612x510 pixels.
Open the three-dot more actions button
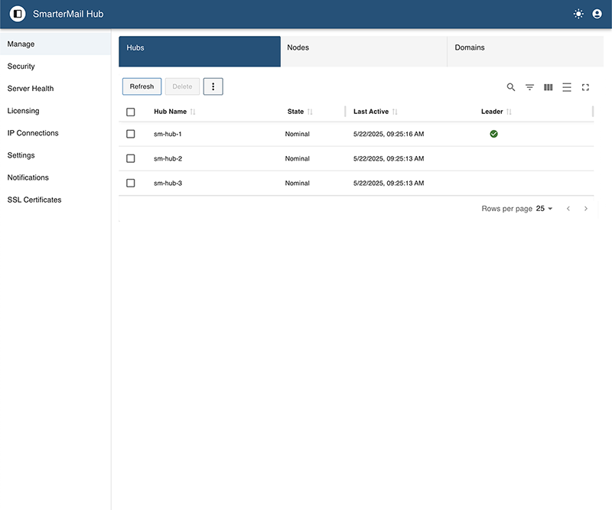point(213,86)
